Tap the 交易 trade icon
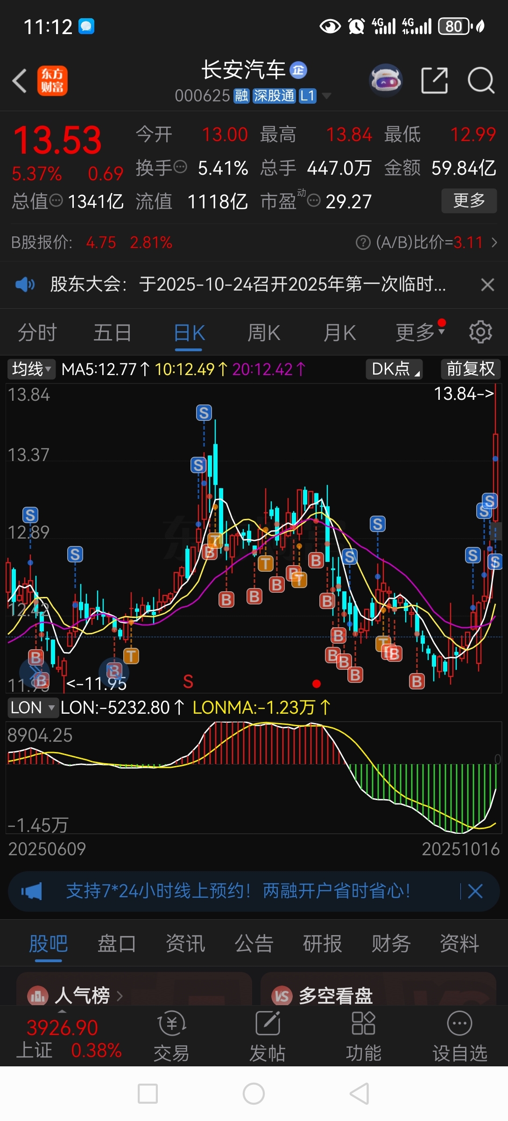 point(172,1036)
